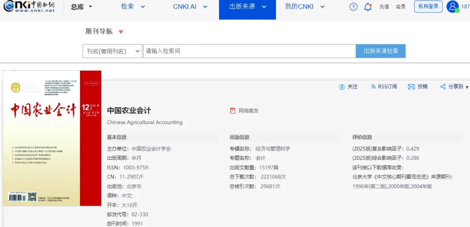The image size is (470, 227).
Task: Click the CN value 11-2907/F
Action: tap(131, 177)
